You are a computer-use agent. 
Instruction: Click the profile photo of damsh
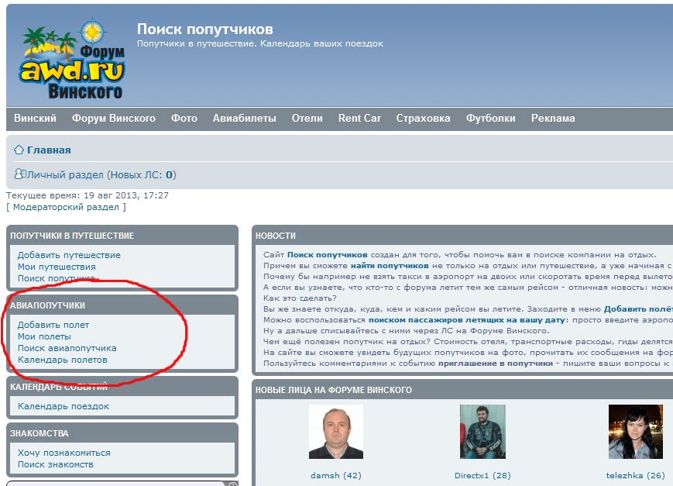pyautogui.click(x=335, y=432)
